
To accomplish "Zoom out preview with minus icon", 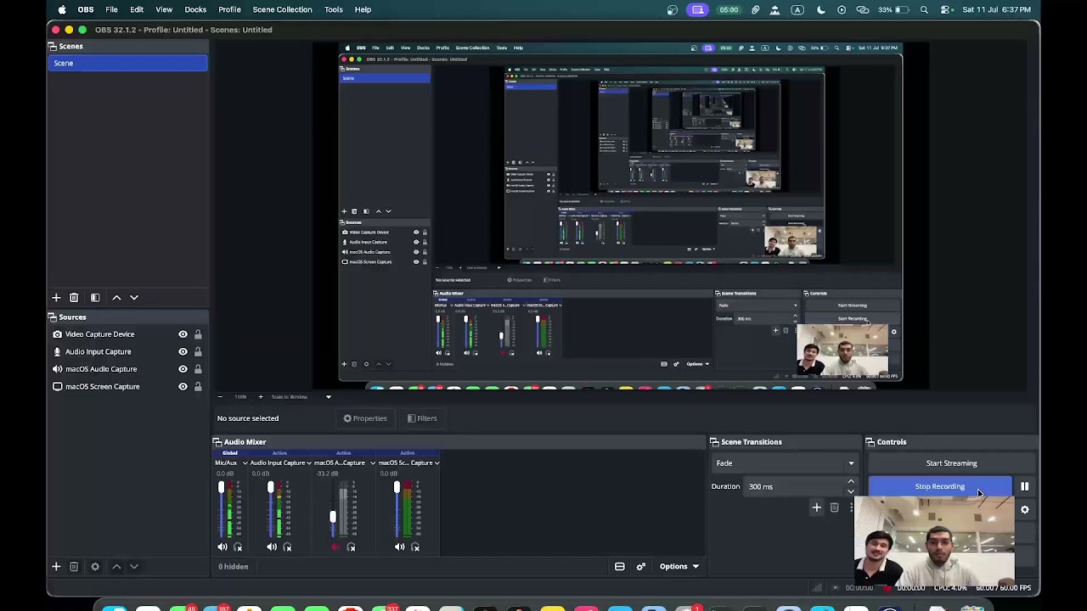I will click(x=220, y=396).
